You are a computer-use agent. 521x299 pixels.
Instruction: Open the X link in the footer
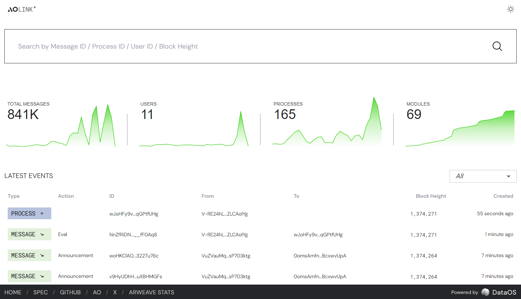pyautogui.click(x=115, y=292)
